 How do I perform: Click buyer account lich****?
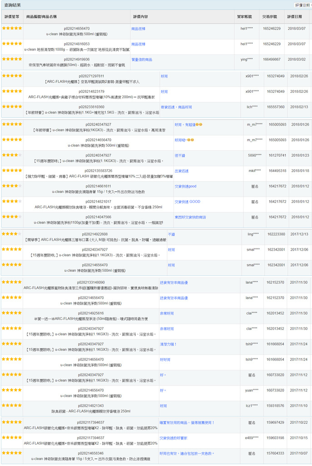[253, 107]
